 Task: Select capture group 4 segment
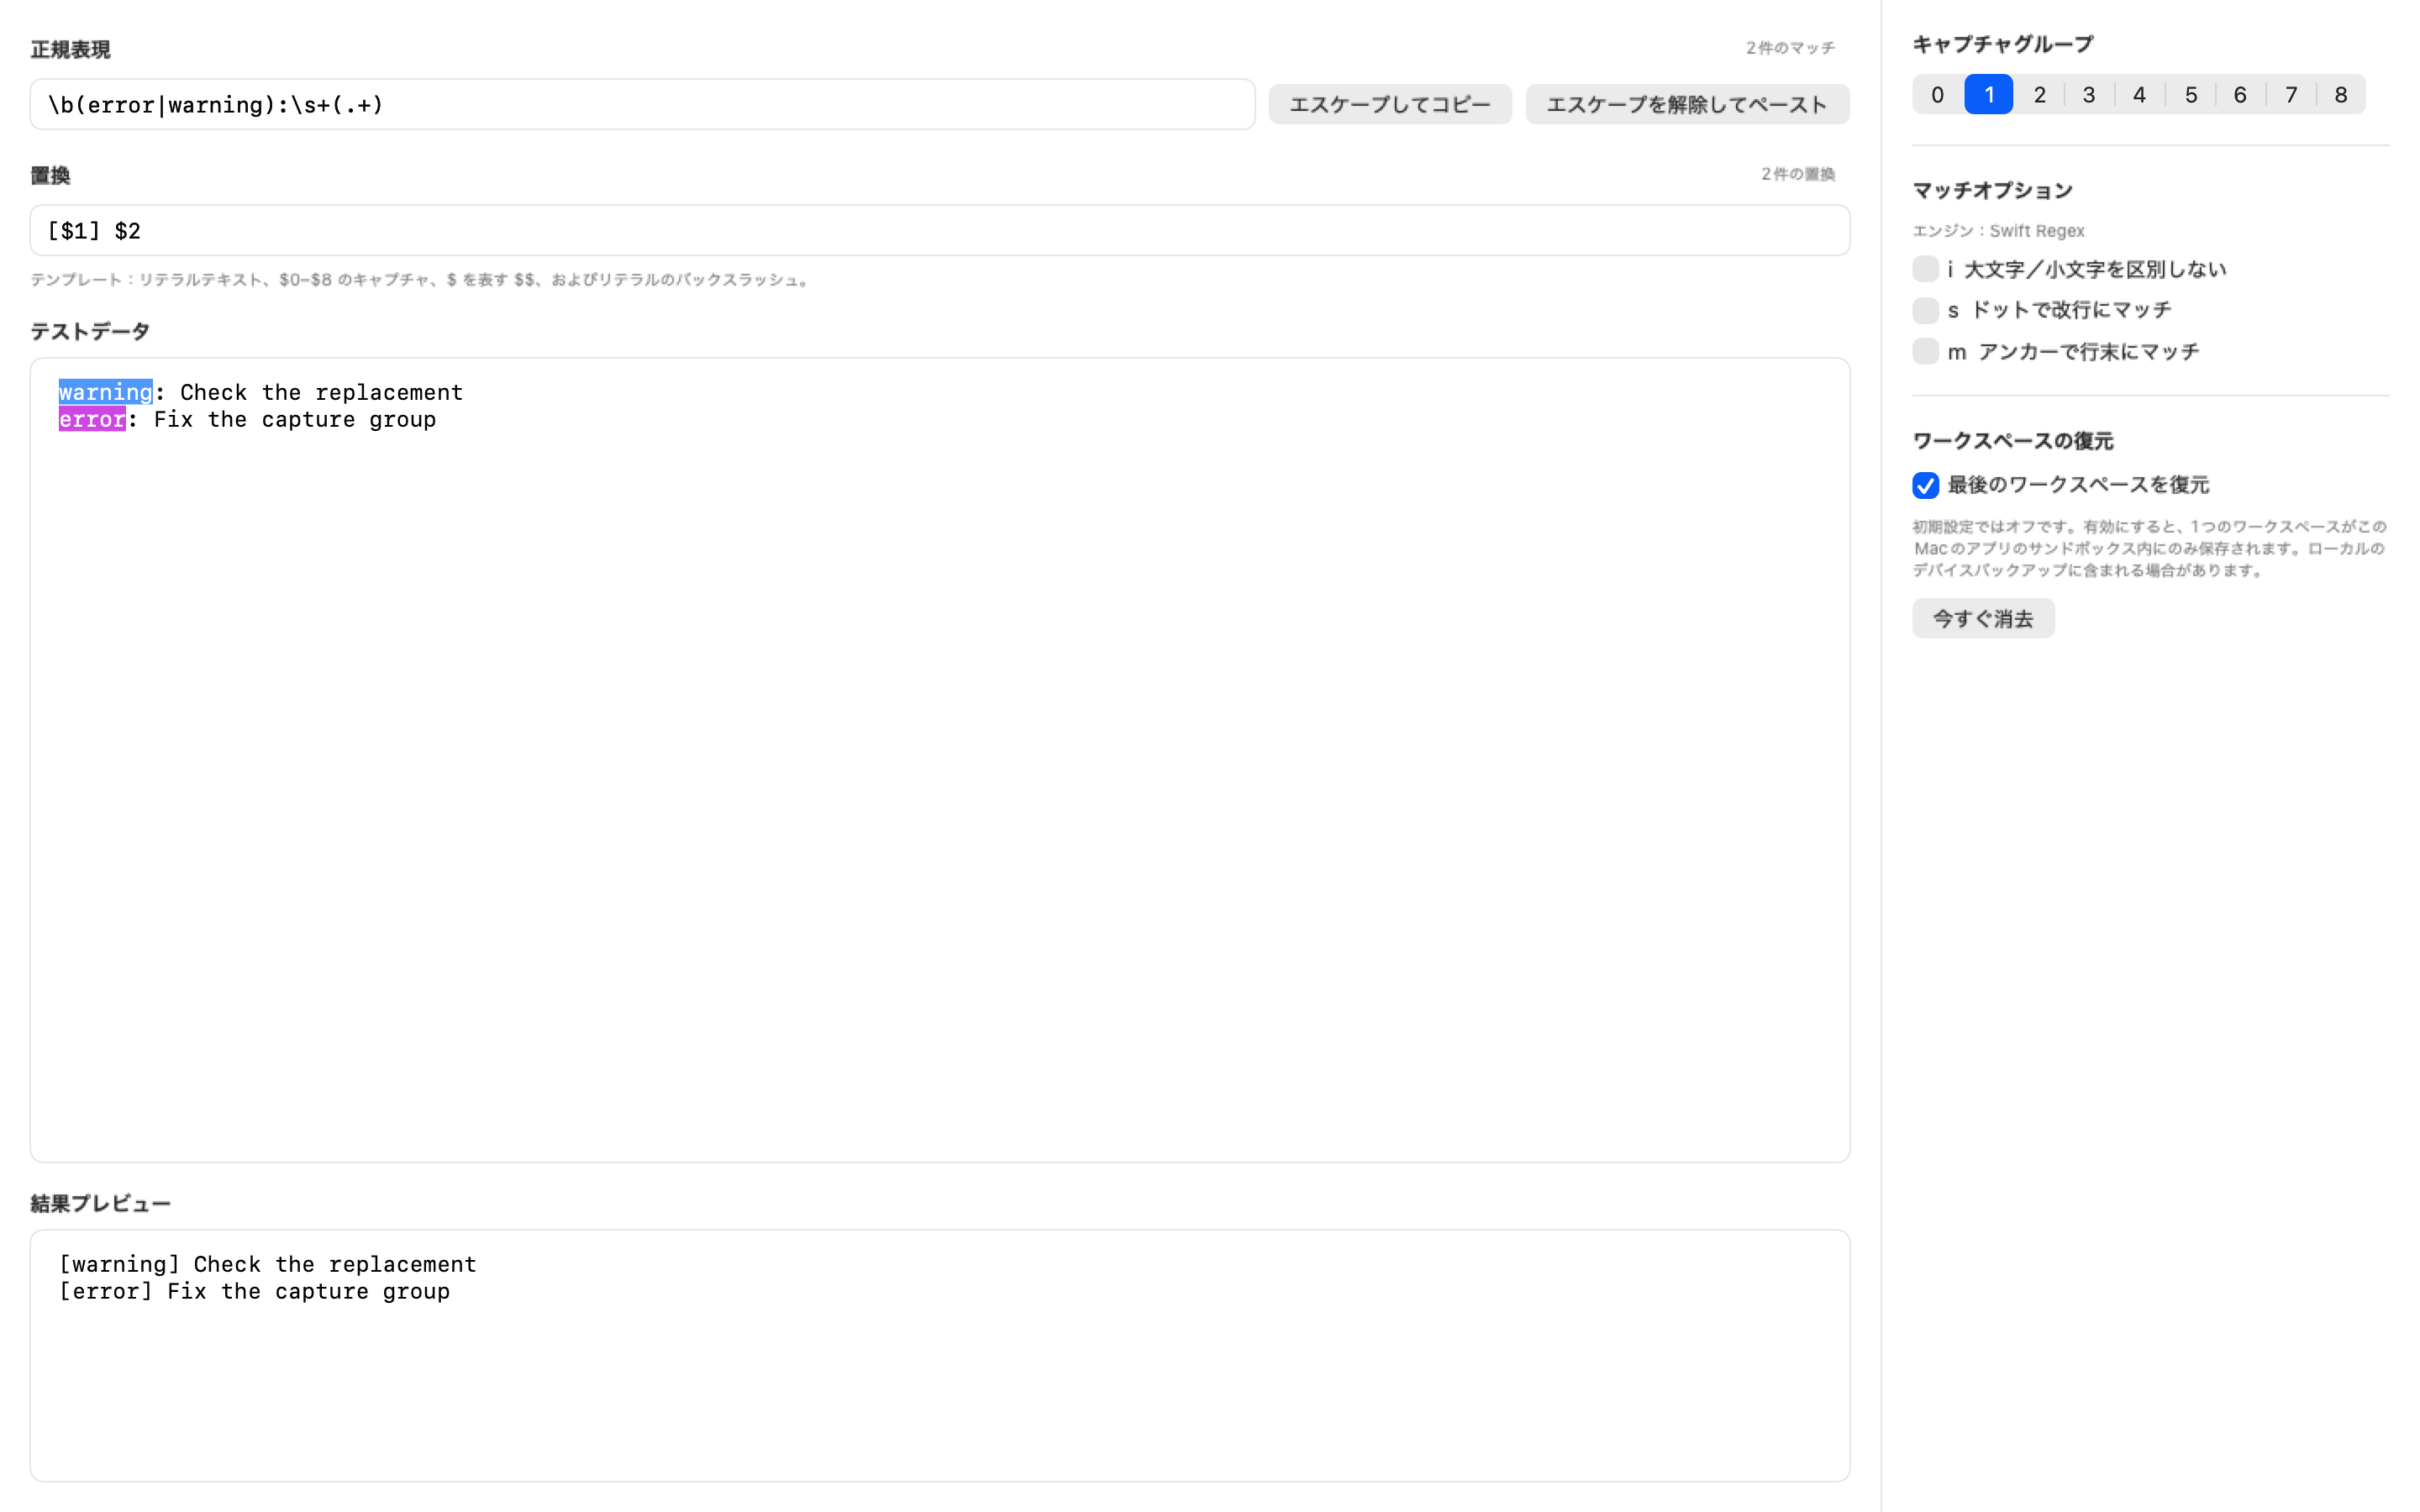tap(2139, 94)
